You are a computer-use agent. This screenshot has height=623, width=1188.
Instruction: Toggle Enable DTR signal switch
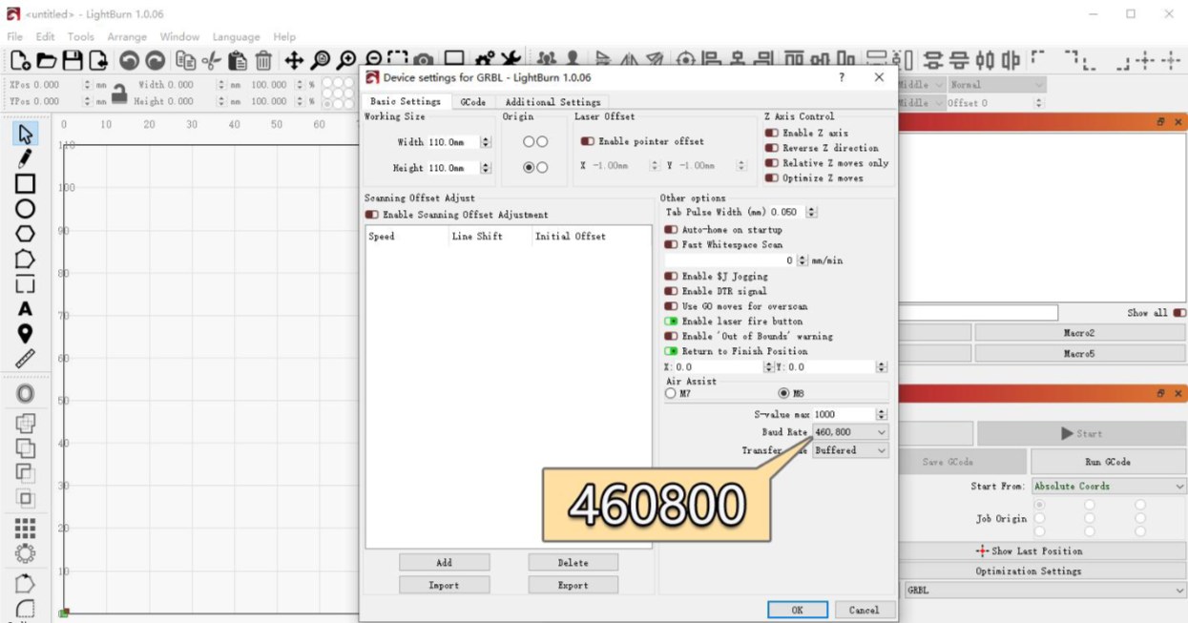point(671,291)
